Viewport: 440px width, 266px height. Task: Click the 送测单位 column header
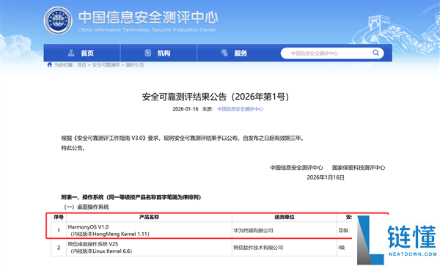(x=285, y=217)
